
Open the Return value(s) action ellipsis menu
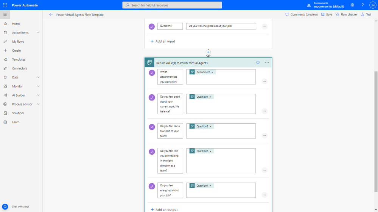tap(267, 63)
